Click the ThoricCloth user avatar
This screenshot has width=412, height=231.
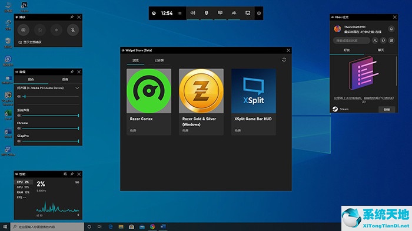338,29
